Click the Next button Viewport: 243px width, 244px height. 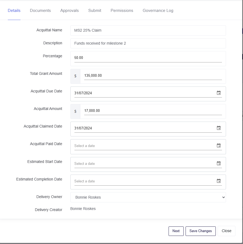pos(176,231)
